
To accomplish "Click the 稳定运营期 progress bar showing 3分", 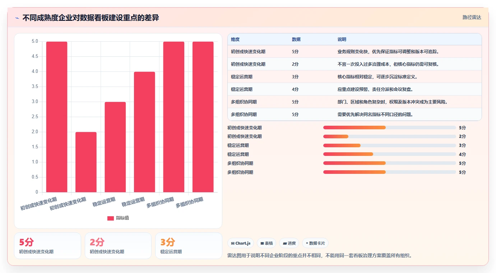I will point(390,145).
